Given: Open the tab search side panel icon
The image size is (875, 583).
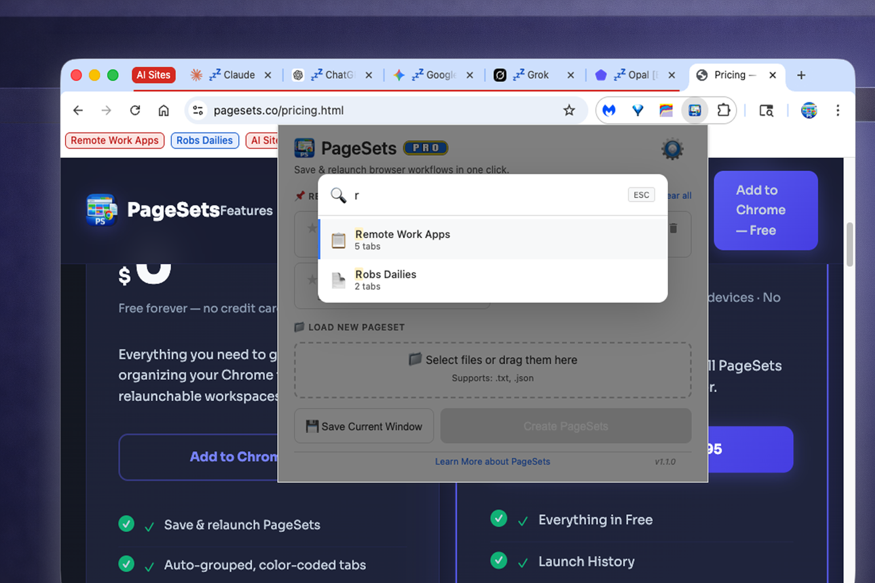Looking at the screenshot, I should [x=767, y=110].
